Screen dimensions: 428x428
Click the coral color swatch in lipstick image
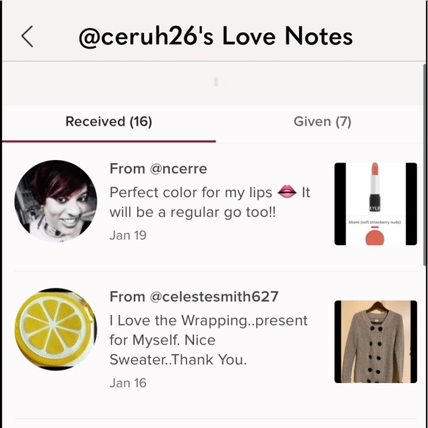(x=375, y=238)
